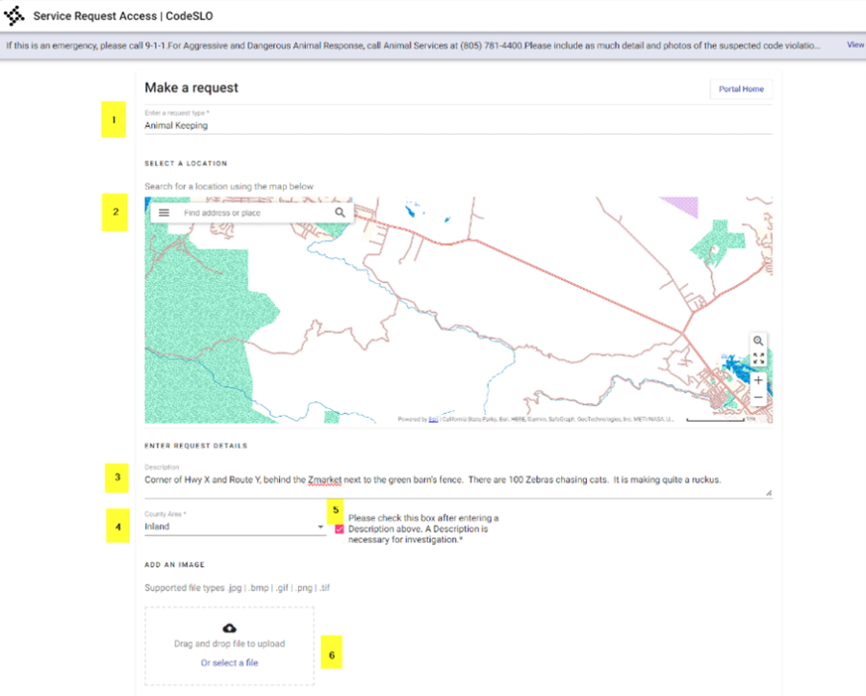This screenshot has width=866, height=696.
Task: Open the request type field showing Animal Keeping
Action: pos(457,125)
